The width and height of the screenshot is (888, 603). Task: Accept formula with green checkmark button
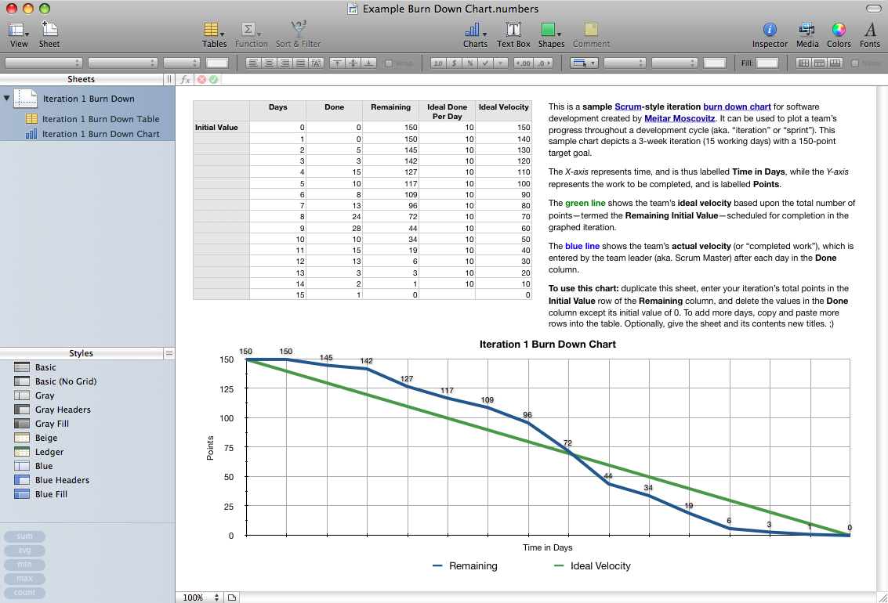click(x=213, y=79)
